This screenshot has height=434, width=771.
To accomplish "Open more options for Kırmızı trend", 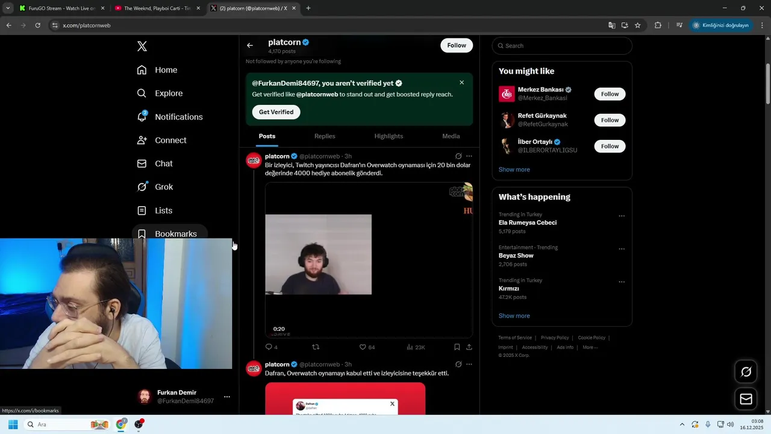I will click(x=622, y=282).
